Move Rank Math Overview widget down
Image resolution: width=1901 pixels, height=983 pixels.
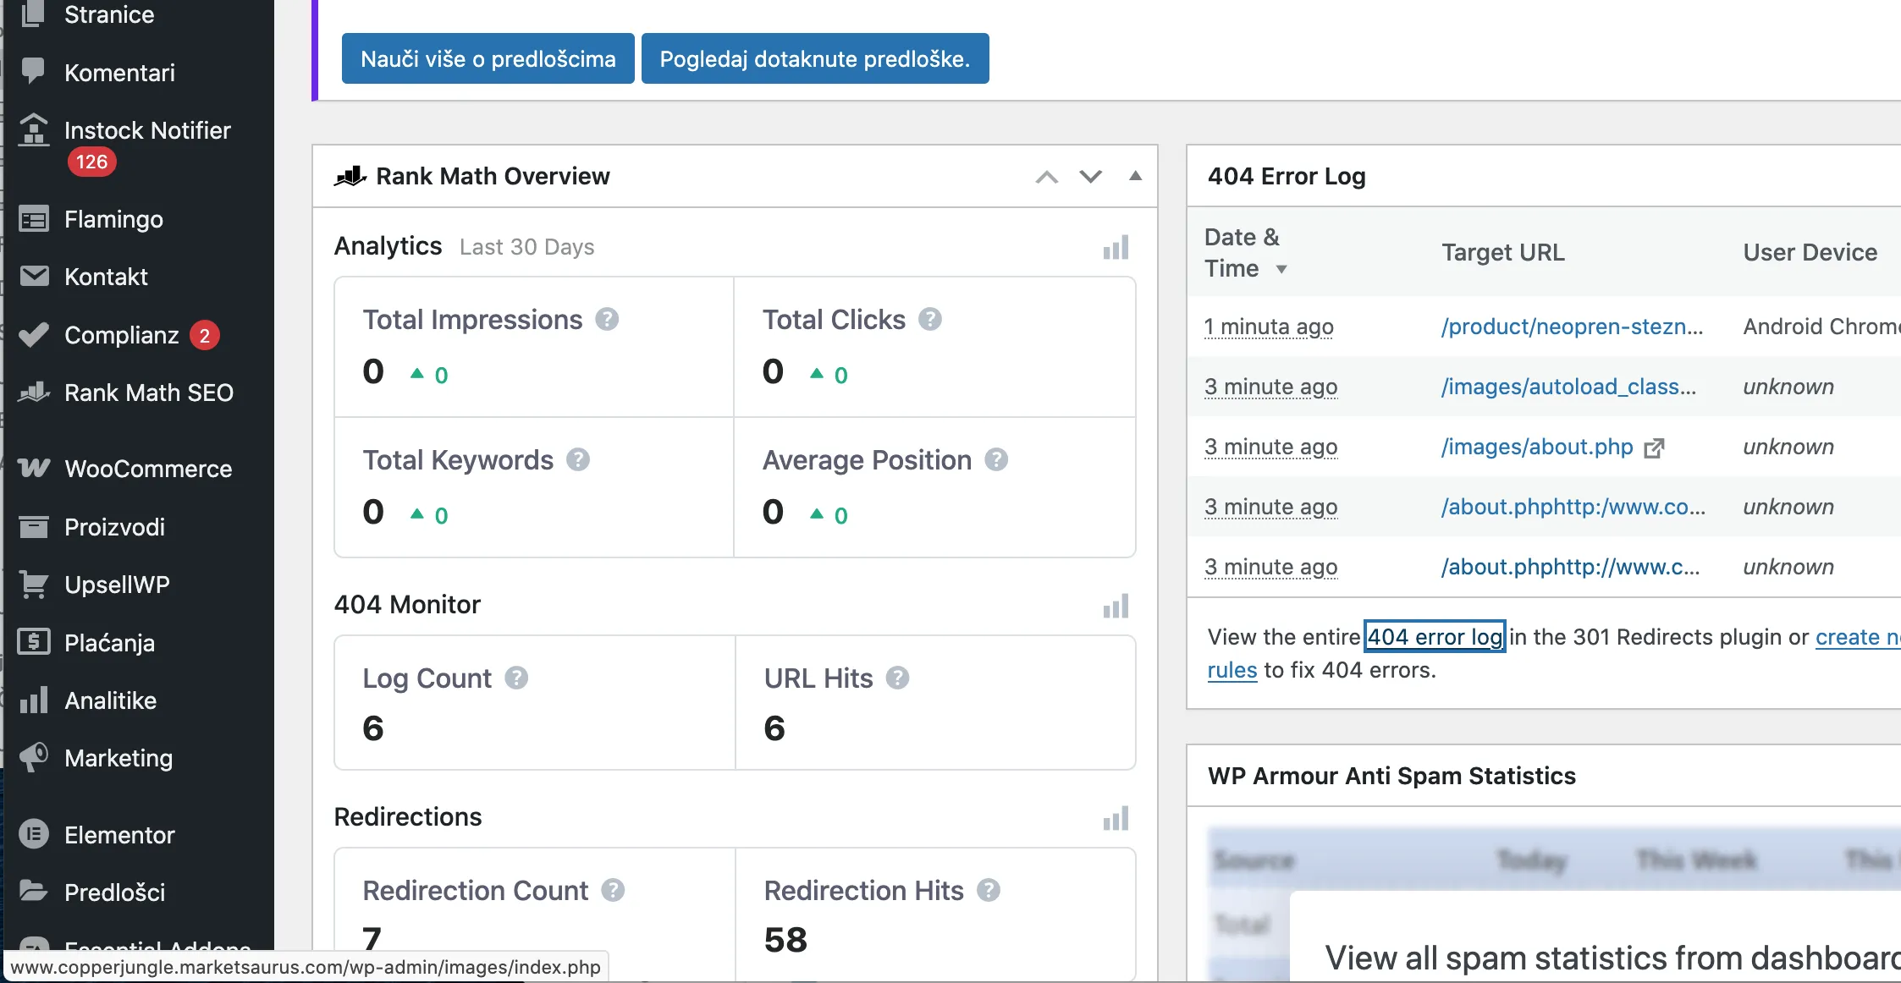pyautogui.click(x=1091, y=177)
